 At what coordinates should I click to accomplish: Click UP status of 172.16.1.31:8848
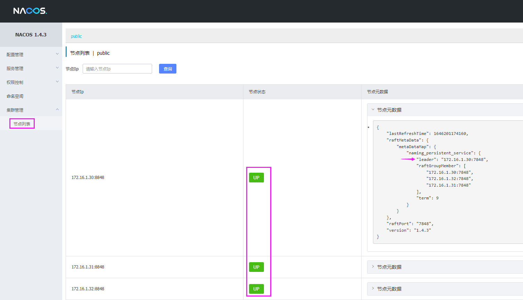(x=256, y=267)
